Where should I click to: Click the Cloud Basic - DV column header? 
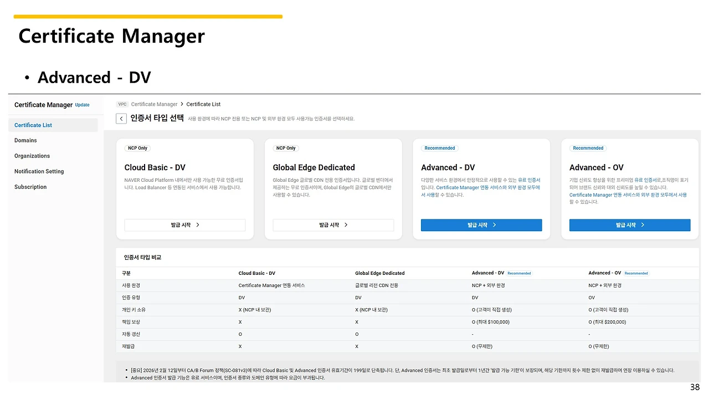pos(257,273)
